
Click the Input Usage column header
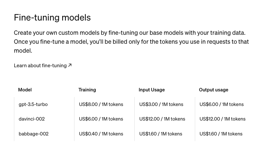click(152, 90)
